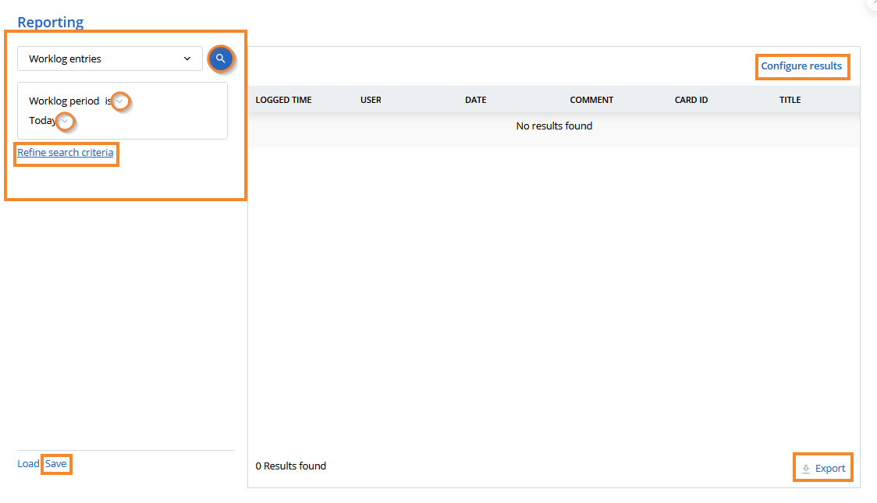Click the COMMENT column header

(x=591, y=99)
